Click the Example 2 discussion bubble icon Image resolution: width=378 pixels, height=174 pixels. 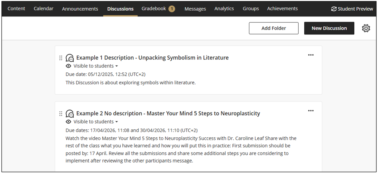(69, 113)
